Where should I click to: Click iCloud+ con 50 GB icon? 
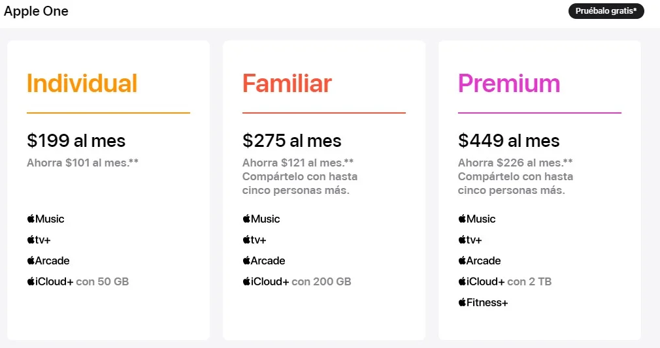78,281
